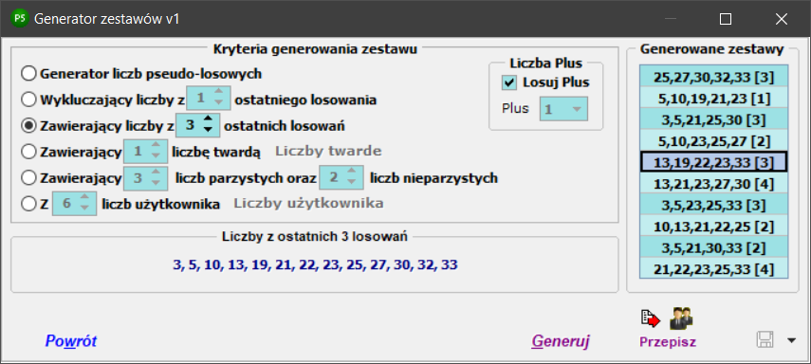The image size is (811, 364).
Task: Click the ostatniego losowania spinner field showing 1
Action: 208,100
